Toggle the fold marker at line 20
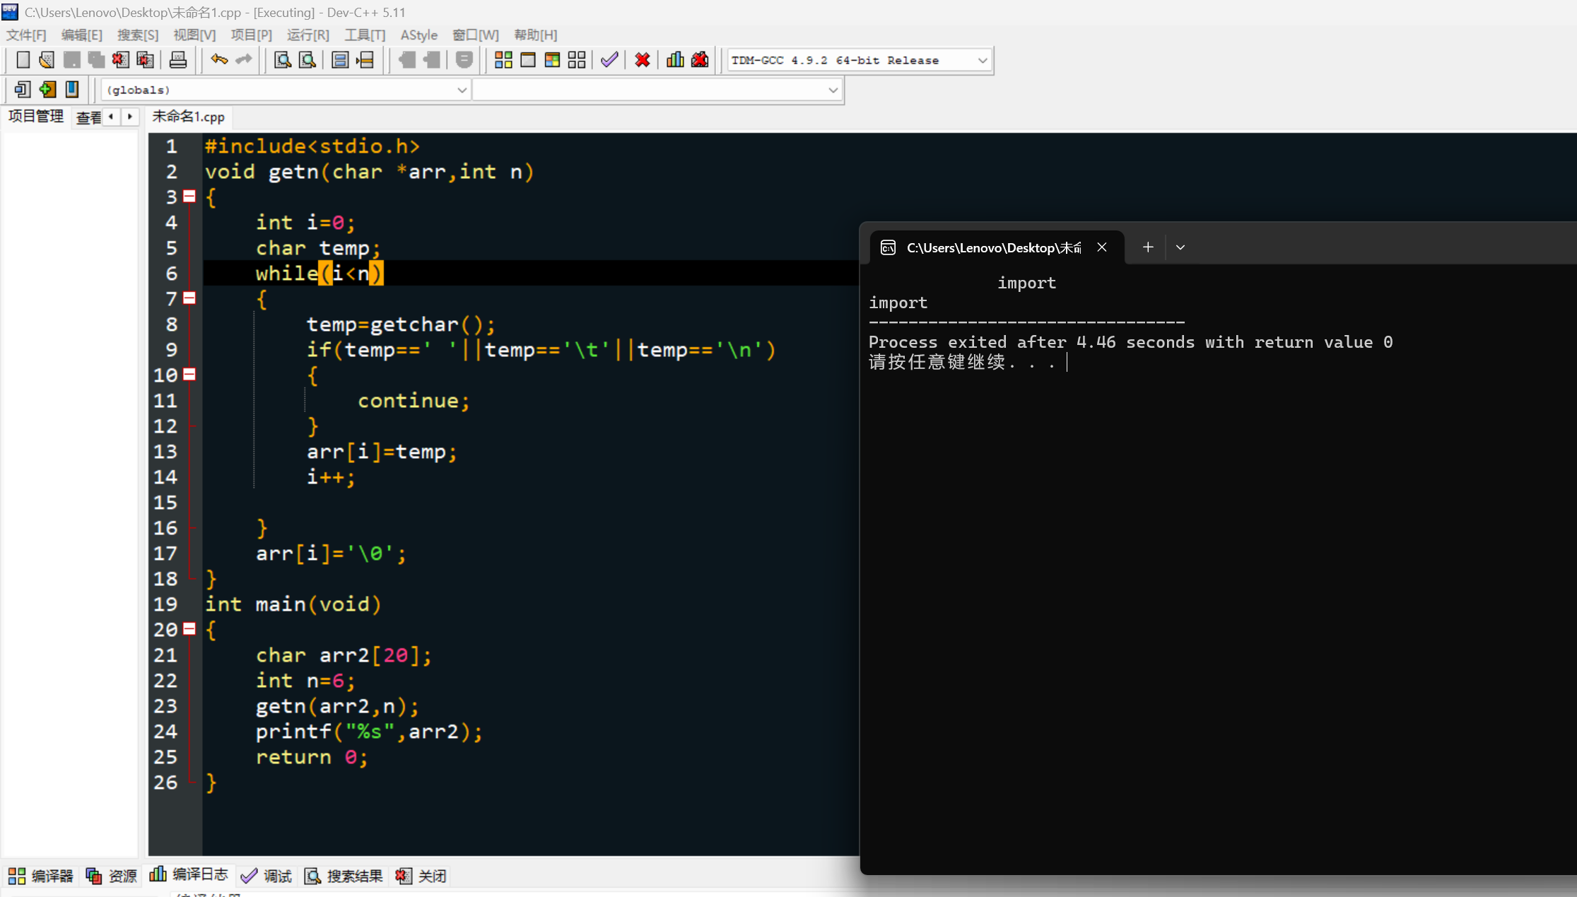 [x=189, y=629]
